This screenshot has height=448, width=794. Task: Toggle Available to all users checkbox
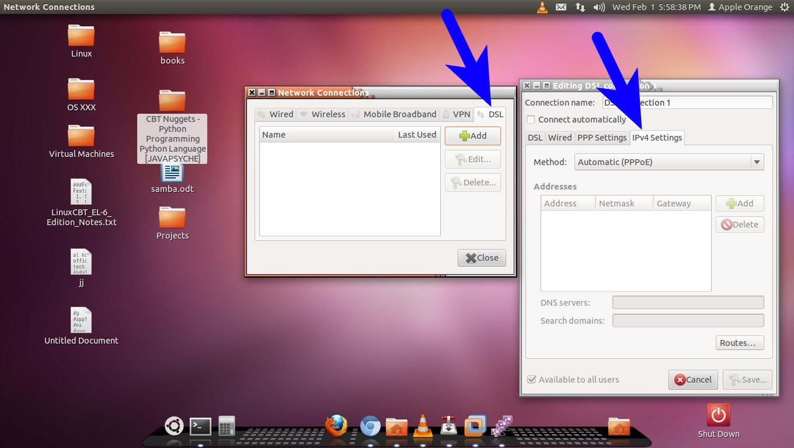(x=531, y=379)
